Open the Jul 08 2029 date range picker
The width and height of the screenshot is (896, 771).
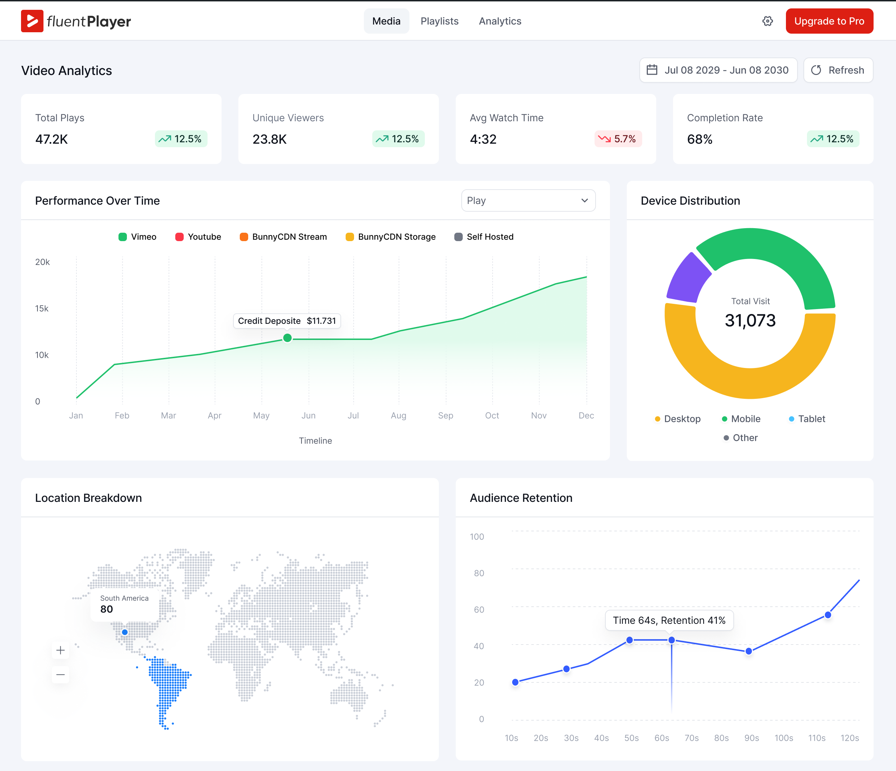[x=718, y=70]
